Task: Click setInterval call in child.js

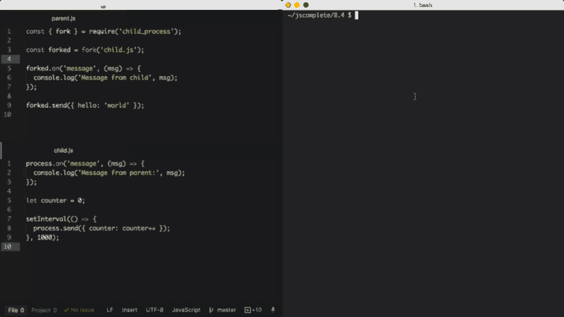Action: pos(61,219)
